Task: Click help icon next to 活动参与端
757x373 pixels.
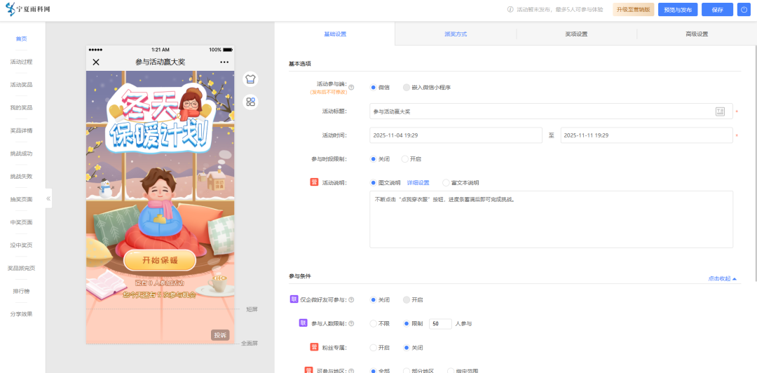Action: click(x=351, y=88)
